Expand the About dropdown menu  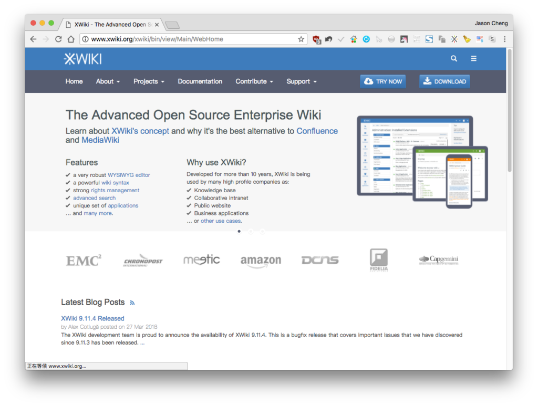pos(108,81)
